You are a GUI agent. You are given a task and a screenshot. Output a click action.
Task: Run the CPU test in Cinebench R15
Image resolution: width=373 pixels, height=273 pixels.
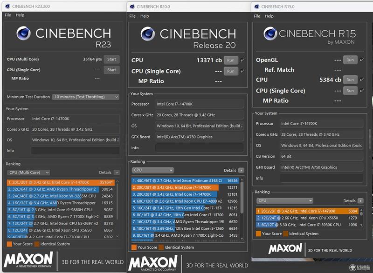tap(350, 80)
